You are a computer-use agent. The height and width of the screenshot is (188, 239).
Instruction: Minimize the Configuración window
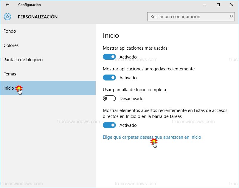pyautogui.click(x=204, y=5)
